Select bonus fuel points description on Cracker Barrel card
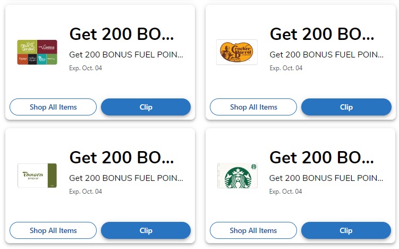Viewport: 399px width, 249px height. pos(326,55)
